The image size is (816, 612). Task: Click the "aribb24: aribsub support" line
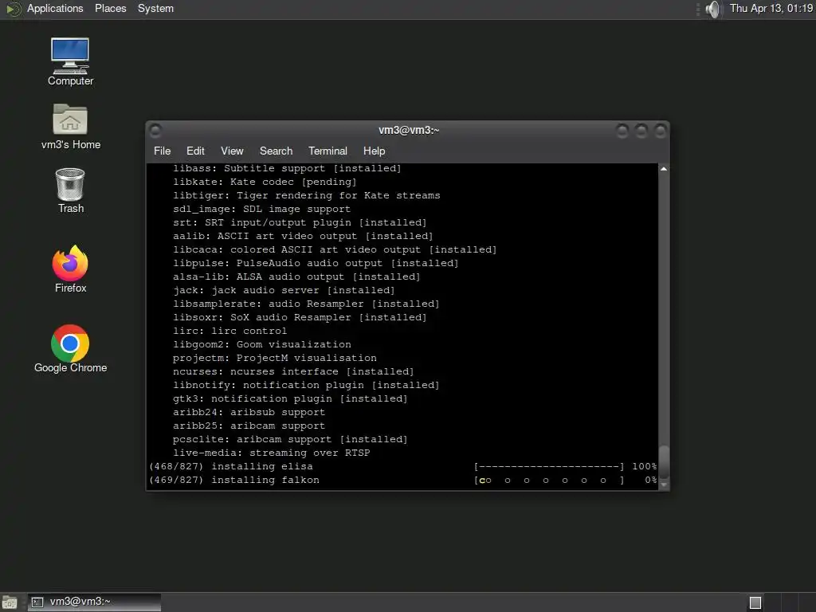pos(249,412)
